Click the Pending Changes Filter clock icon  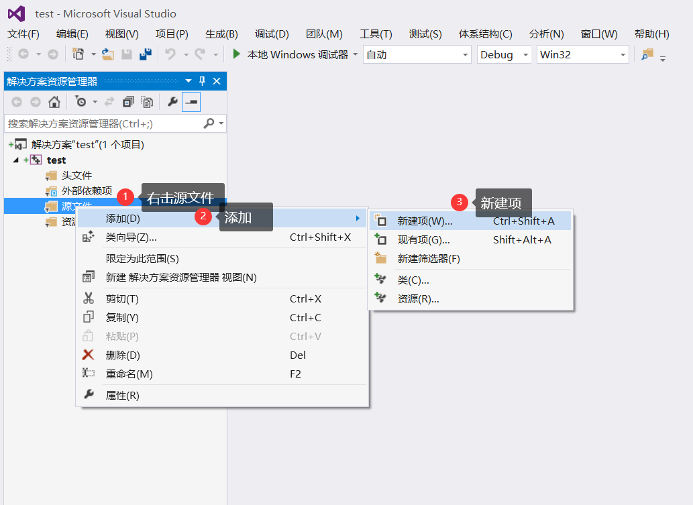[81, 102]
